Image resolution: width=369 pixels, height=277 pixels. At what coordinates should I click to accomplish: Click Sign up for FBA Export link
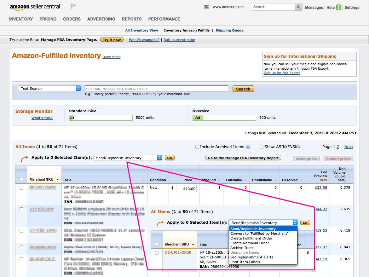pyautogui.click(x=282, y=73)
